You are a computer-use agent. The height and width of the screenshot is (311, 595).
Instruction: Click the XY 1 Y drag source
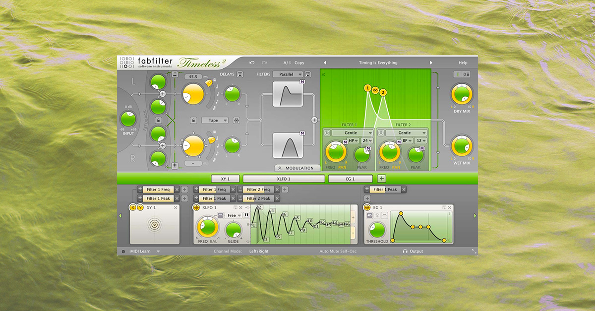140,207
